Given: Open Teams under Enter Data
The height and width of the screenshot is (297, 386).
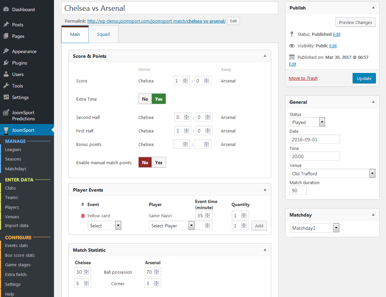Looking at the screenshot, I should 11,197.
